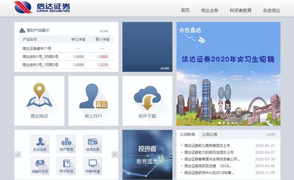Click the 产品名称 column header
The image size is (294, 180).
tap(30, 39)
